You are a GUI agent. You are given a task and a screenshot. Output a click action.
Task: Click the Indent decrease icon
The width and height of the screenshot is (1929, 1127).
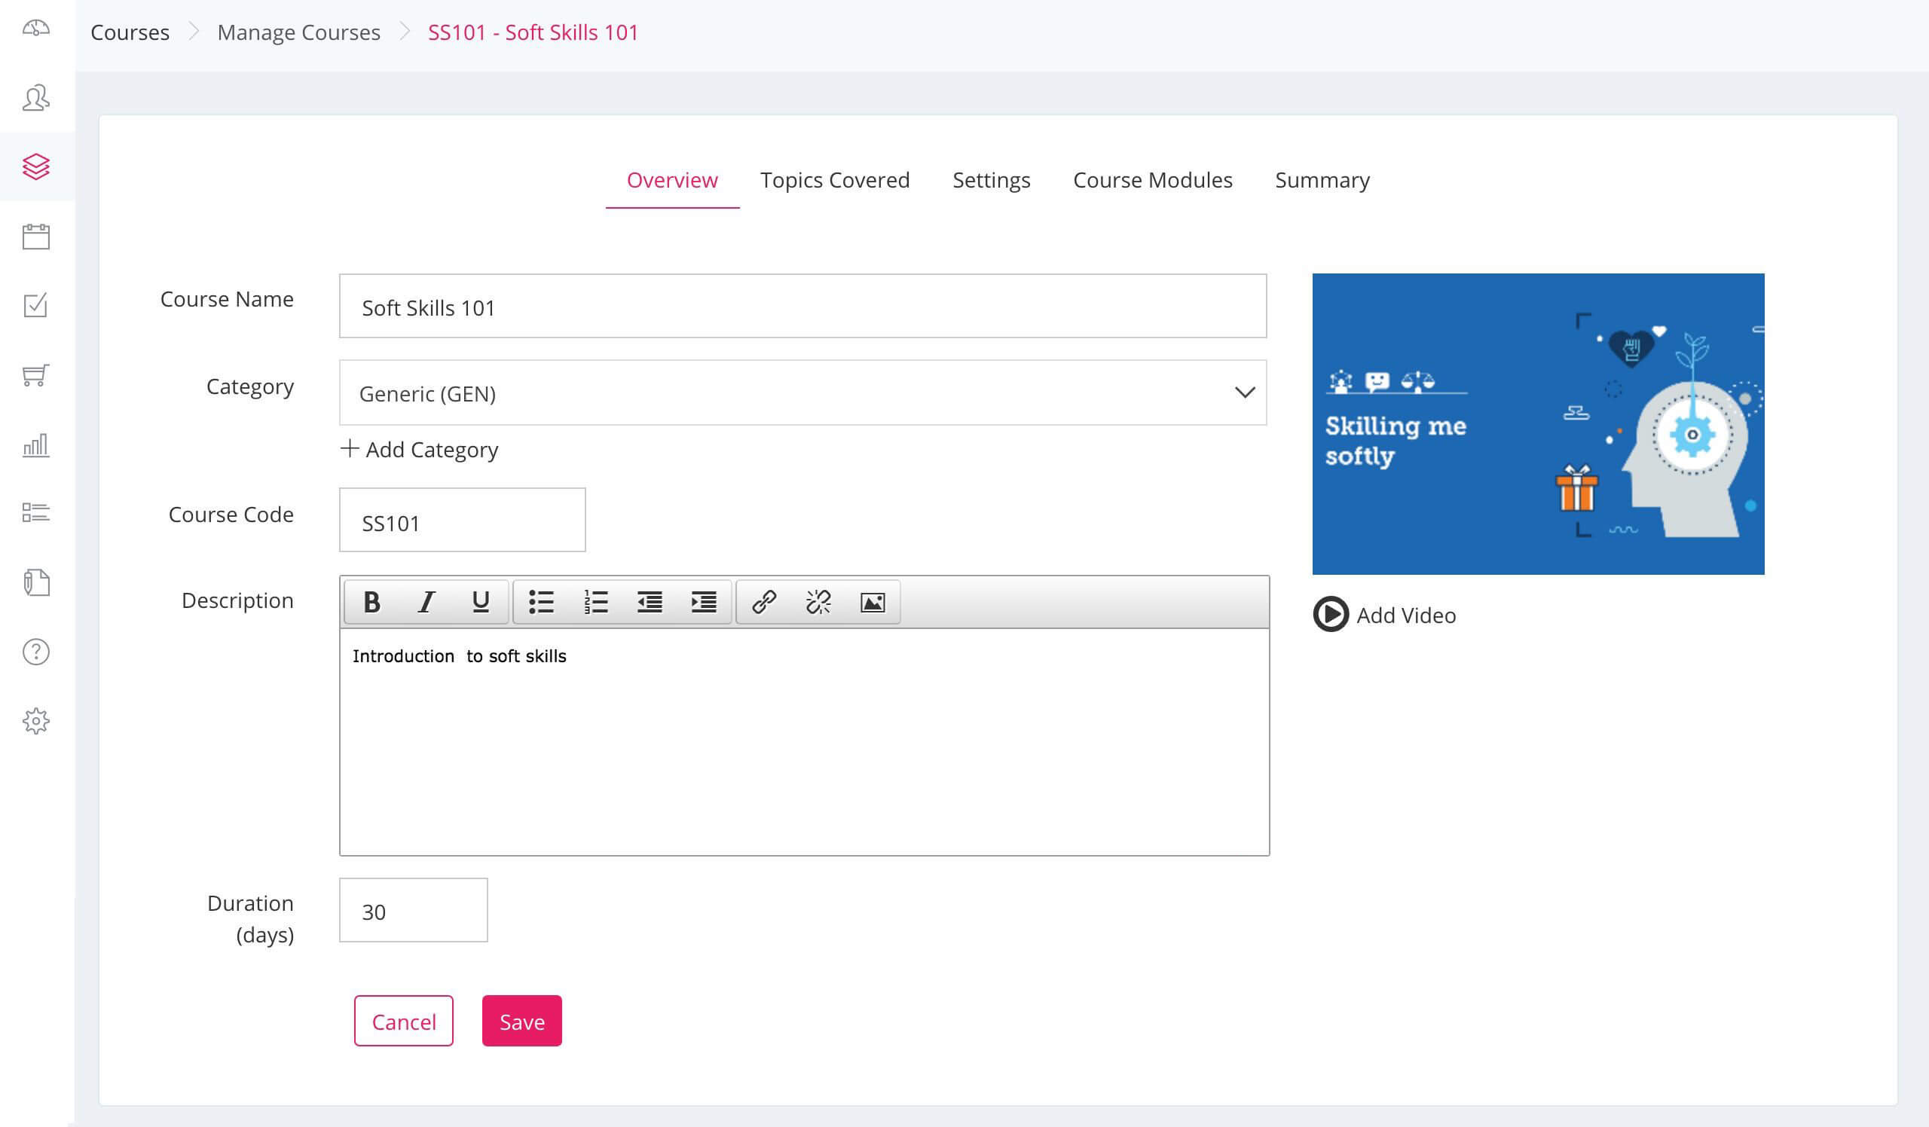click(650, 601)
